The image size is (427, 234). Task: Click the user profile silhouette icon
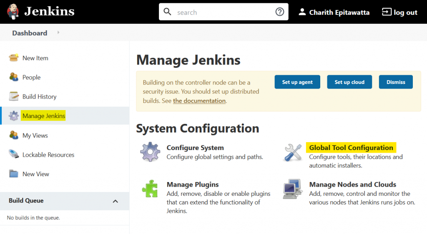tap(302, 12)
